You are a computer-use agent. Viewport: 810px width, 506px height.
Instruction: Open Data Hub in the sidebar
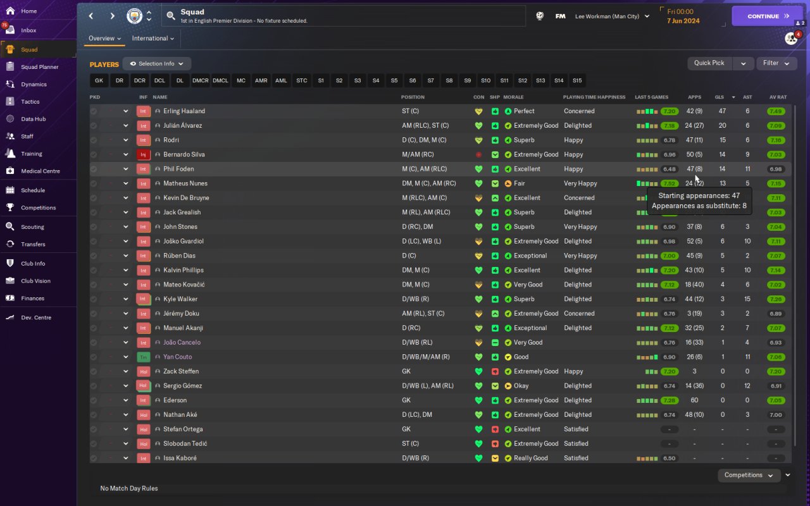33,119
